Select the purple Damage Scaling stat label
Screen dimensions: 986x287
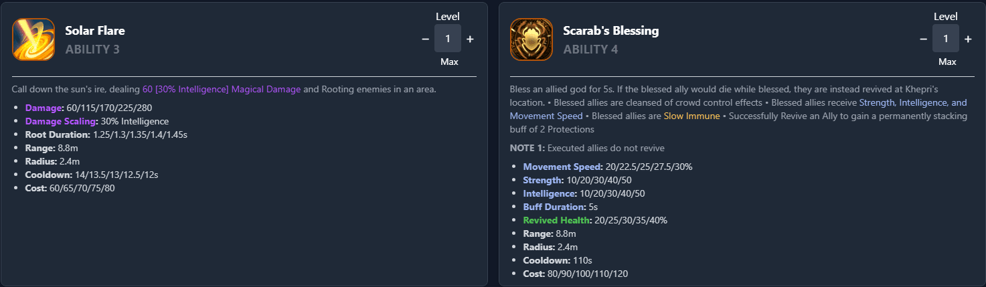[61, 121]
